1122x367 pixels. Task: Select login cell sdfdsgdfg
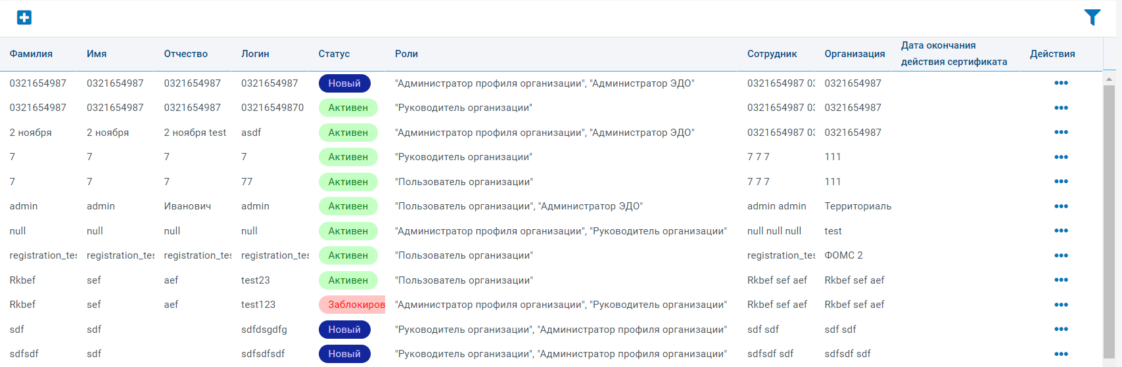tap(264, 330)
